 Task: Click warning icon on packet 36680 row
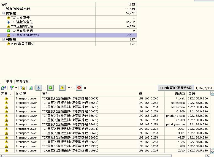click(x=6, y=137)
